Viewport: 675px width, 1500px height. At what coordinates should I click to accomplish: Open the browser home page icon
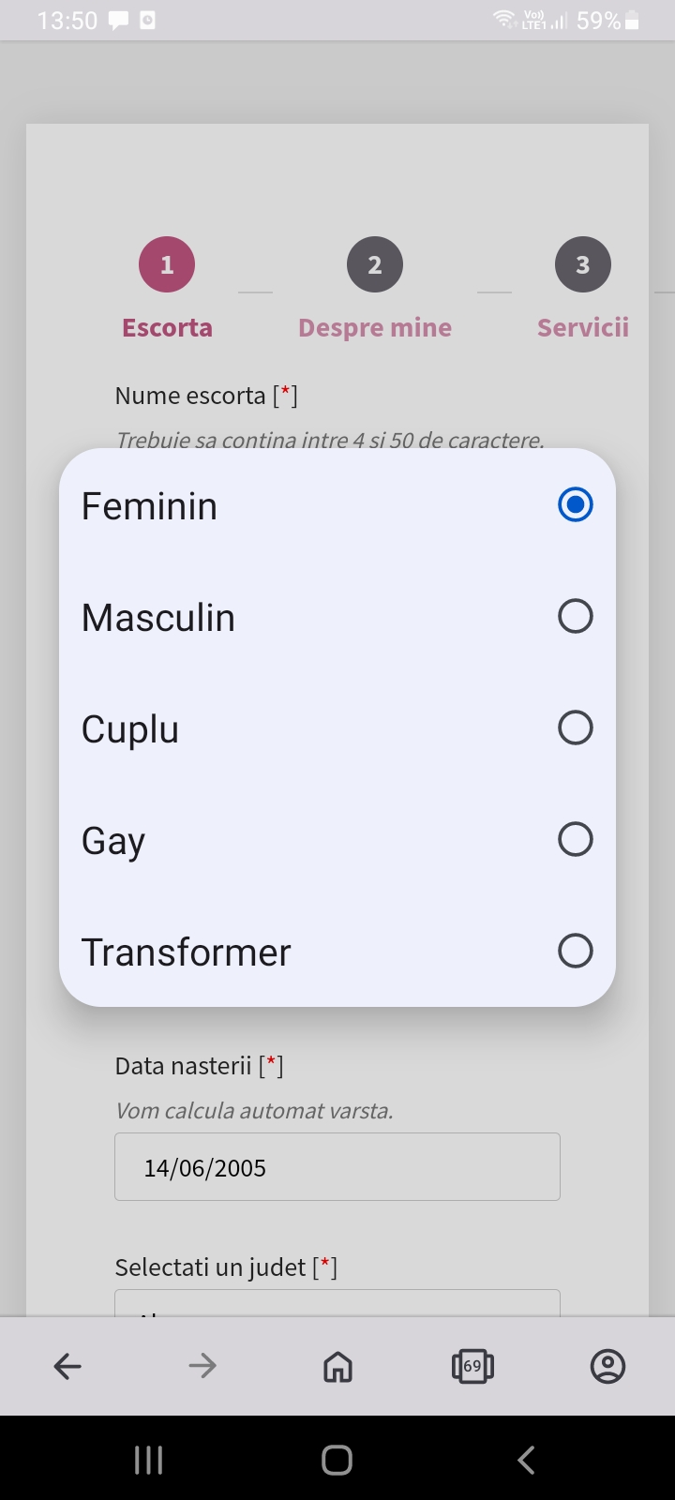(337, 1367)
